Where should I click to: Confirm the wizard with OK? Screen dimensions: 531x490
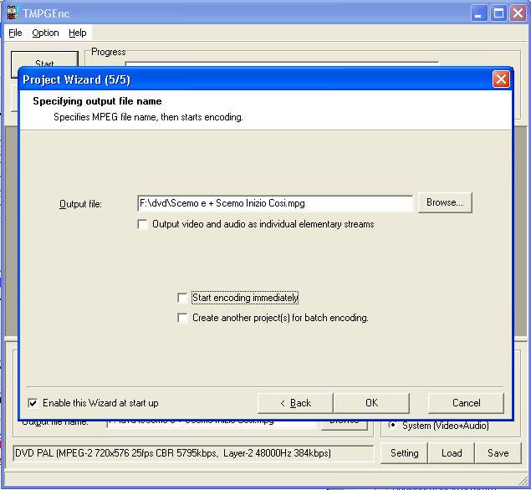coord(371,403)
